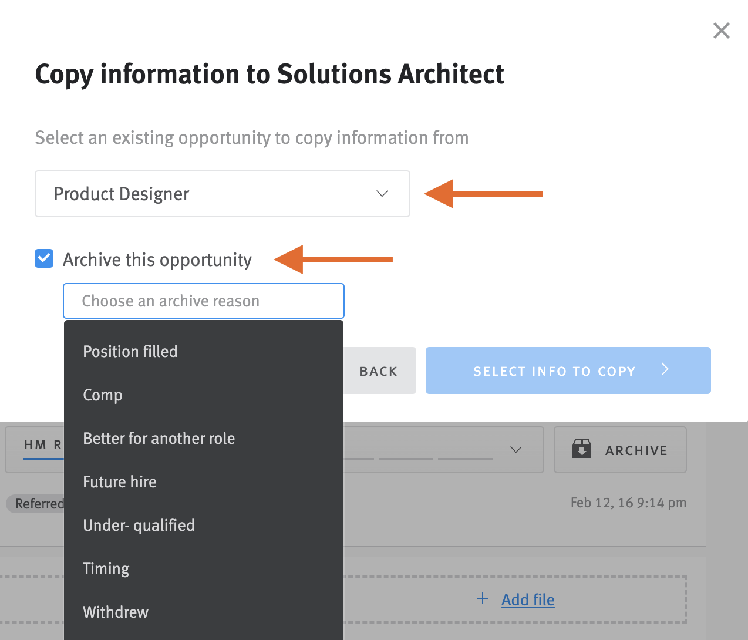Uncheck Archive this opportunity checkbox
This screenshot has height=640, width=748.
44,258
